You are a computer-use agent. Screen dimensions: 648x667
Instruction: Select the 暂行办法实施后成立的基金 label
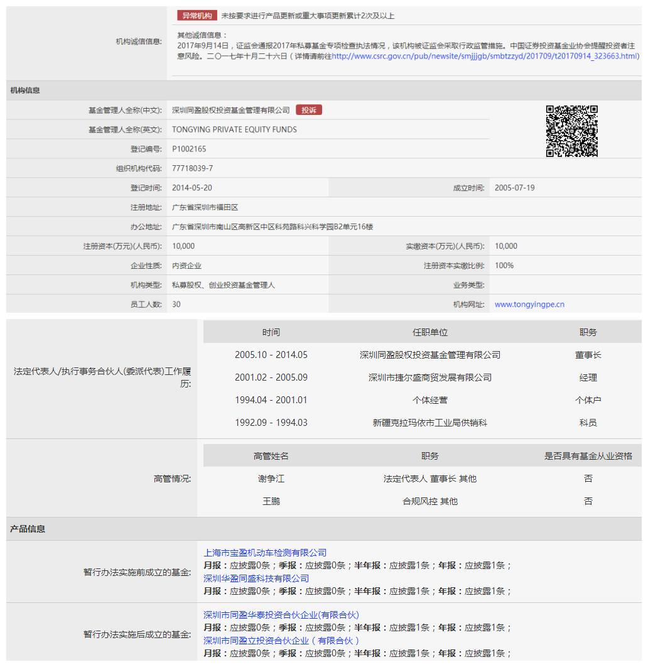137,634
